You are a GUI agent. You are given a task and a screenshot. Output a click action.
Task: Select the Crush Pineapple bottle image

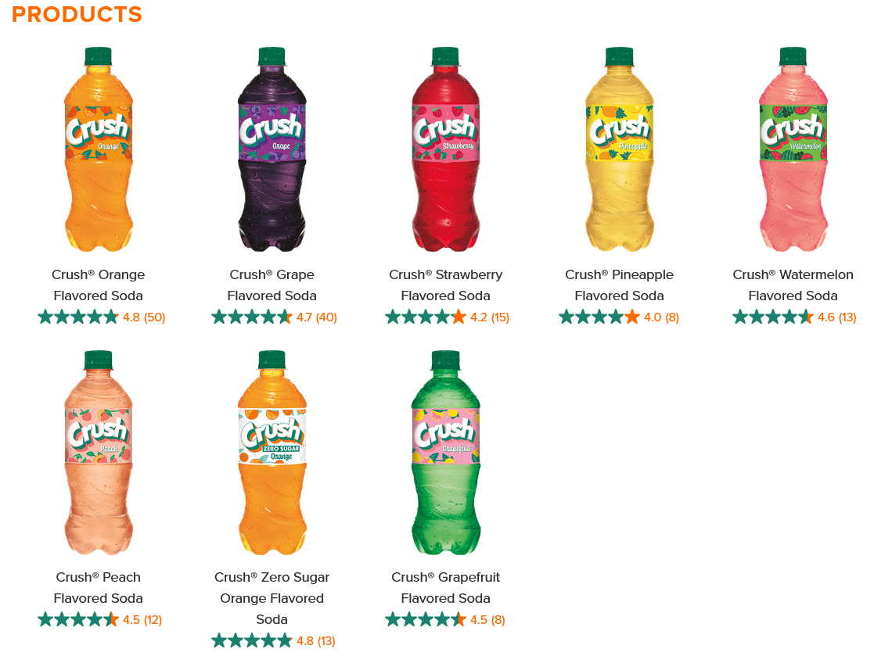(620, 149)
